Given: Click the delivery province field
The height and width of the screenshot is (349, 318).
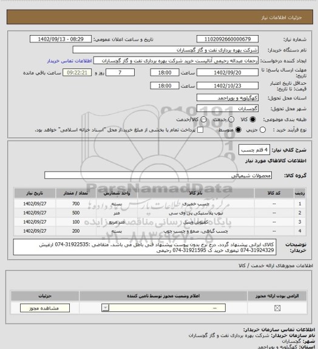Looking at the screenshot, I should (x=228, y=98).
